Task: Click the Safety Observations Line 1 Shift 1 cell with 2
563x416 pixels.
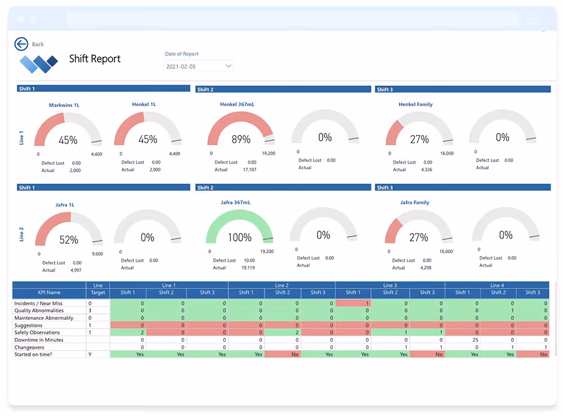Action: click(128, 332)
